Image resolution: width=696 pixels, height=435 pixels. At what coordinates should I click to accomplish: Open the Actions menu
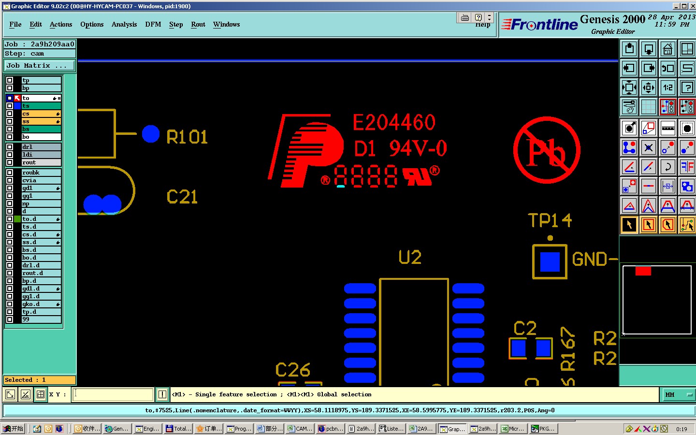coord(61,24)
